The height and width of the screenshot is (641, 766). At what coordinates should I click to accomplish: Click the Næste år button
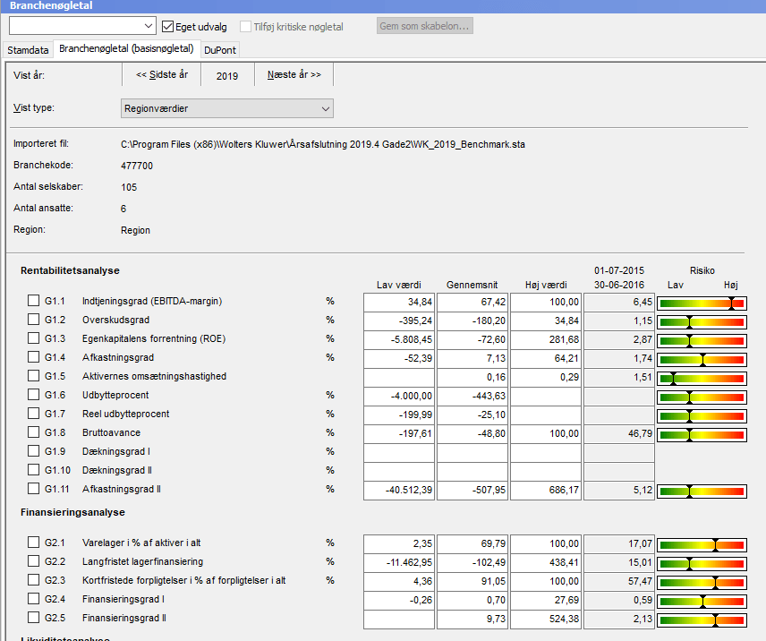(x=294, y=75)
